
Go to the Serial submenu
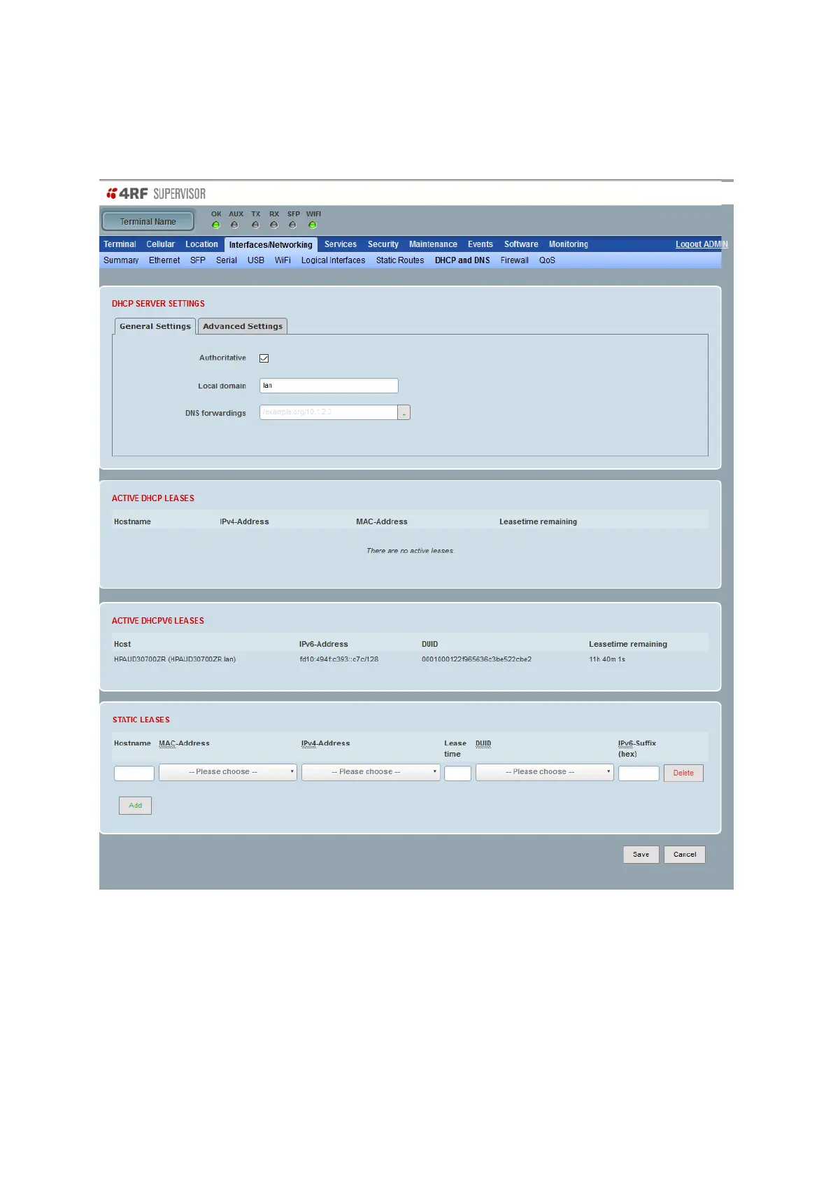tap(227, 260)
